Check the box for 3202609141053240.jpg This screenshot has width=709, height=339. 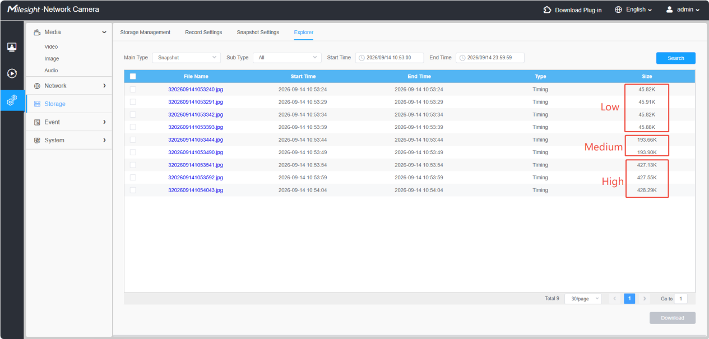click(133, 89)
